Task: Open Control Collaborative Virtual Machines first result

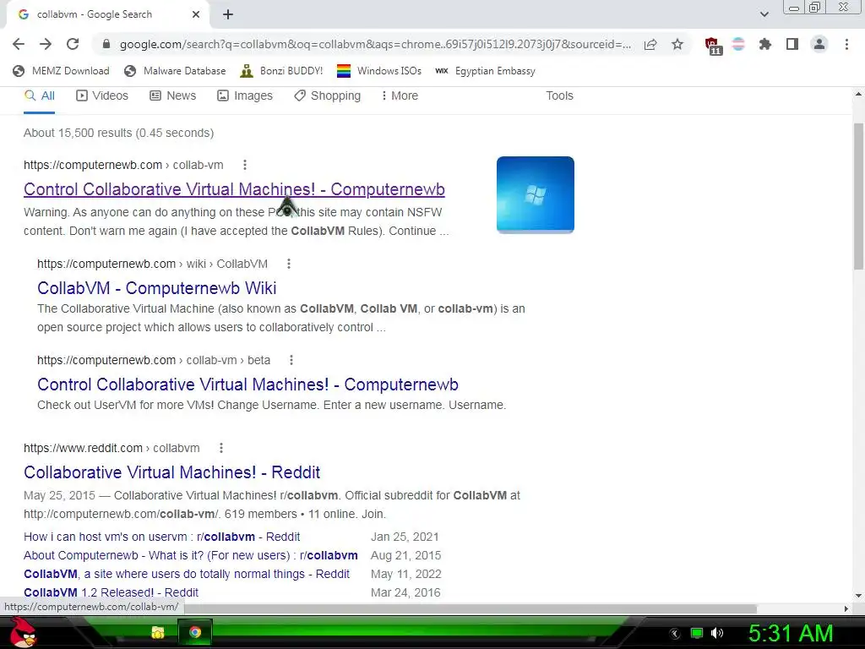Action: (x=234, y=189)
